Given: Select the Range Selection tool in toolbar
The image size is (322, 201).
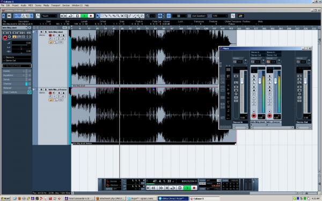Looking at the screenshot, I should (x=102, y=16).
